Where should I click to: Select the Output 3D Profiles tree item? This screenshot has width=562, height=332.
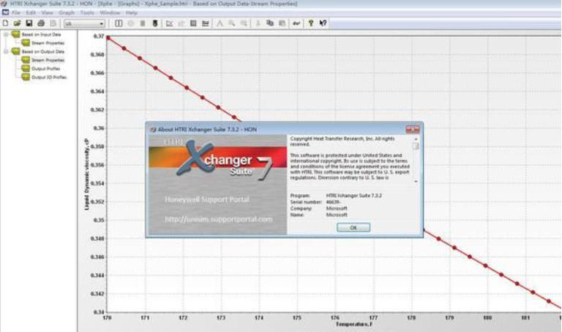click(x=48, y=77)
